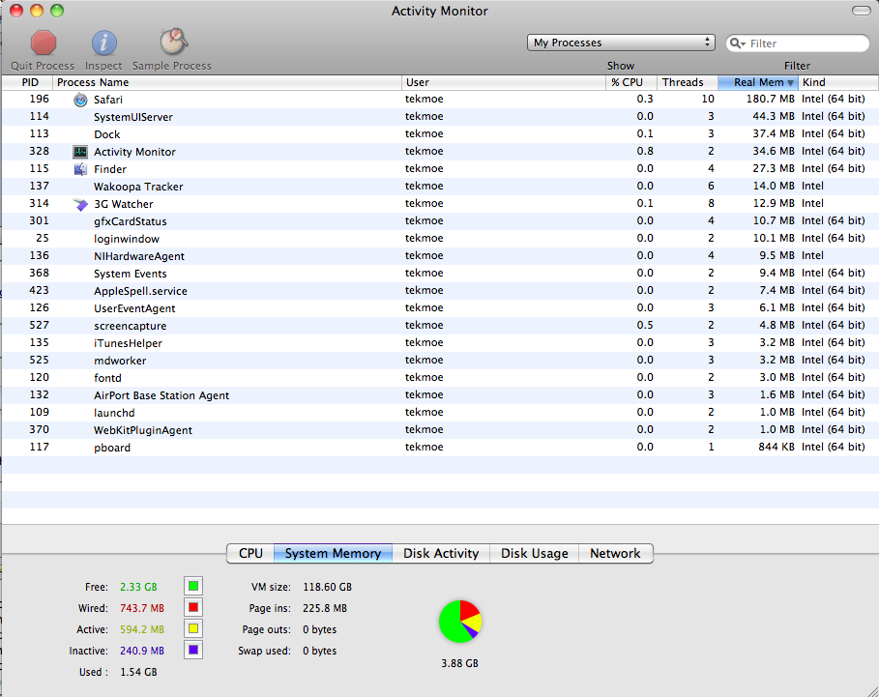The height and width of the screenshot is (697, 879).
Task: Click the Sample Process icon
Action: [x=173, y=41]
